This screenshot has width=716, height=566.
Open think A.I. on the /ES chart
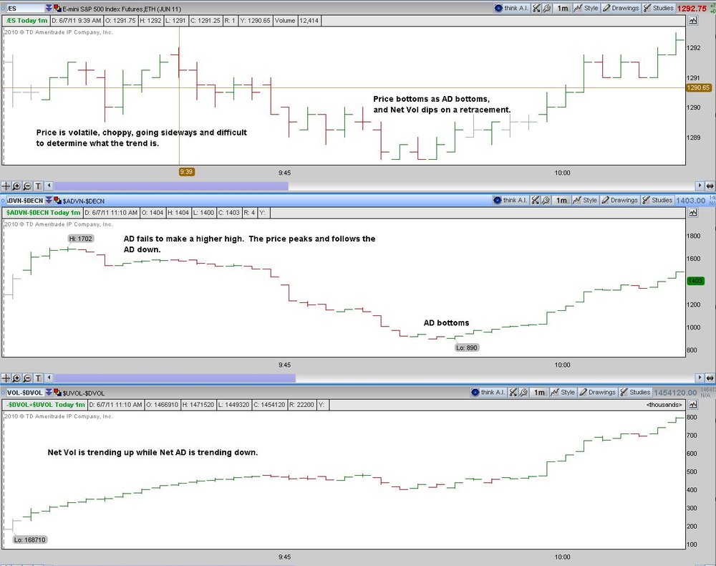tap(511, 8)
